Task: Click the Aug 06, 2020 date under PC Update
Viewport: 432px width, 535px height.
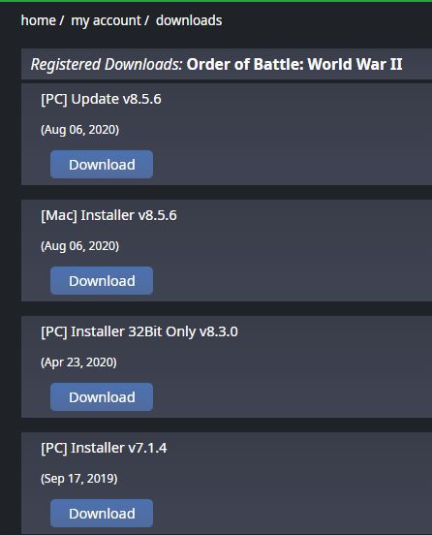Action: [x=79, y=130]
